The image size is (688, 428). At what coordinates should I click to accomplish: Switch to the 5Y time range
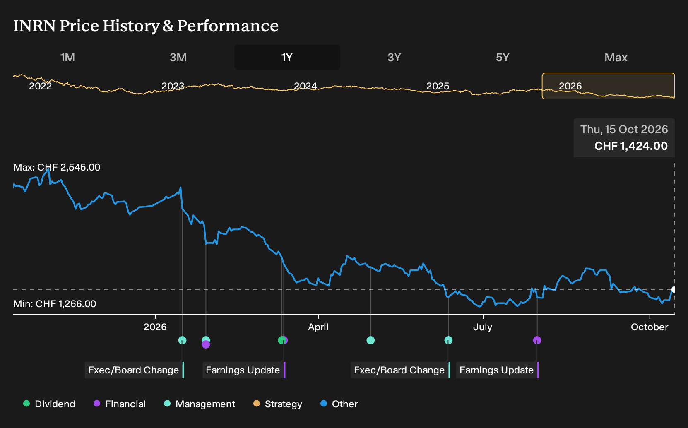503,58
